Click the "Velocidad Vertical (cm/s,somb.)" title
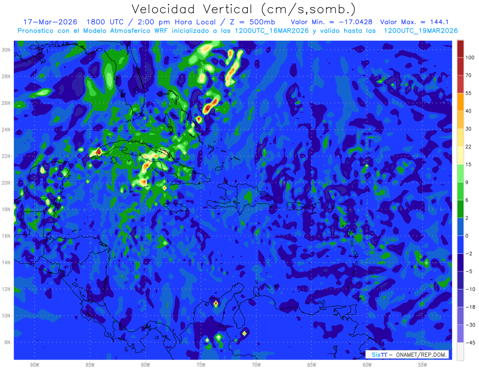 (243, 9)
